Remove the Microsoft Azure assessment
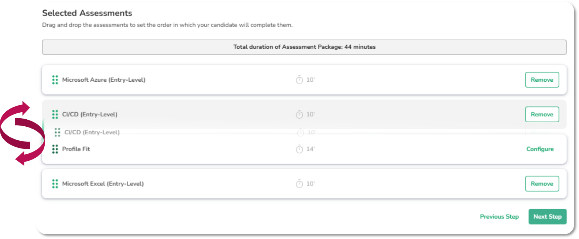 542,80
